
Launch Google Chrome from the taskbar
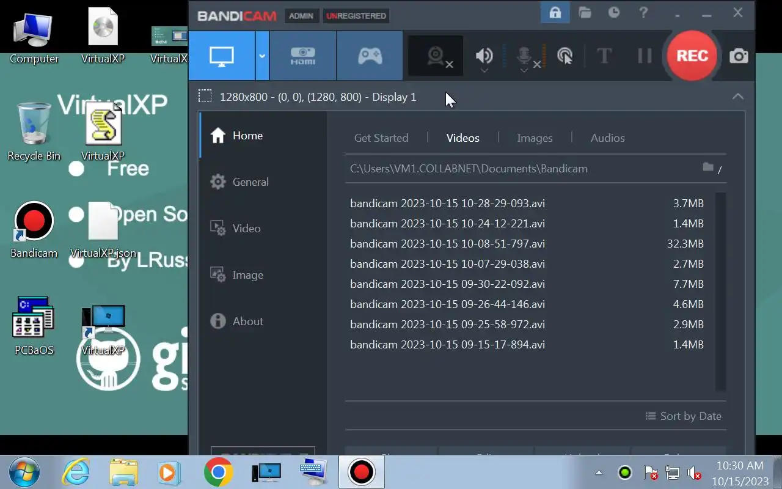[218, 472]
